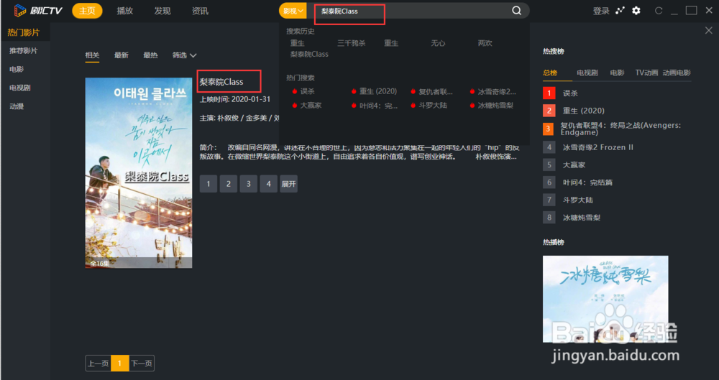Select 动画电影 ranking tab
Viewport: 719px width, 380px height.
click(677, 73)
